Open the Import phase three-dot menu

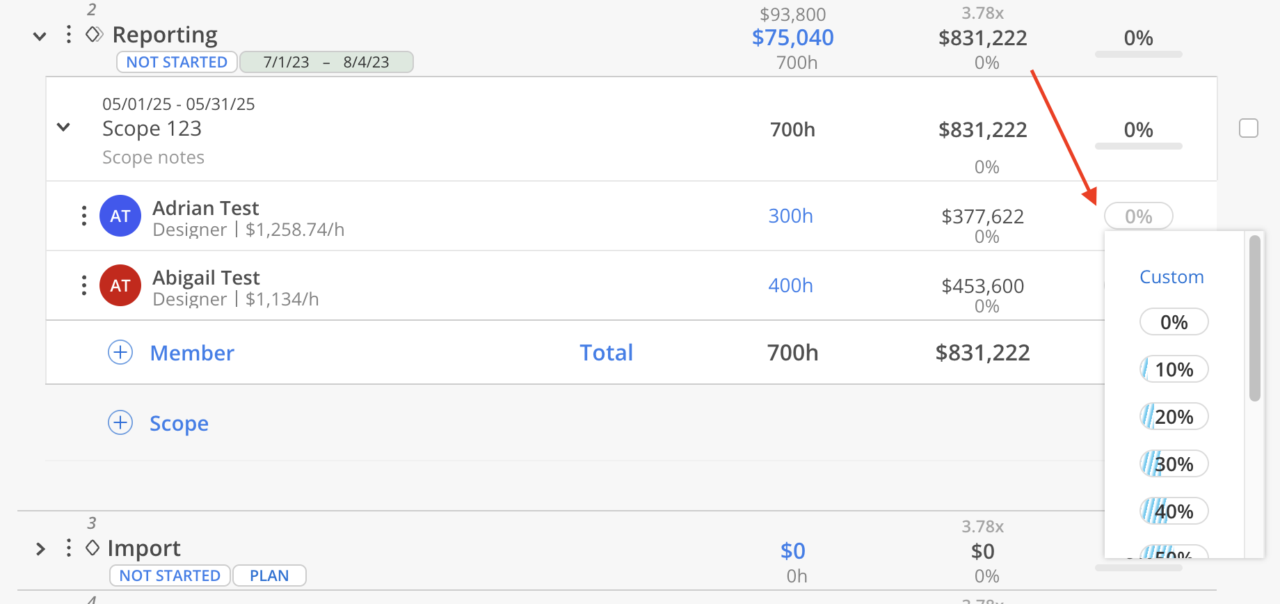tap(68, 548)
